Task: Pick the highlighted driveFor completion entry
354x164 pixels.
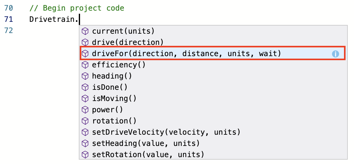Action: (186, 54)
